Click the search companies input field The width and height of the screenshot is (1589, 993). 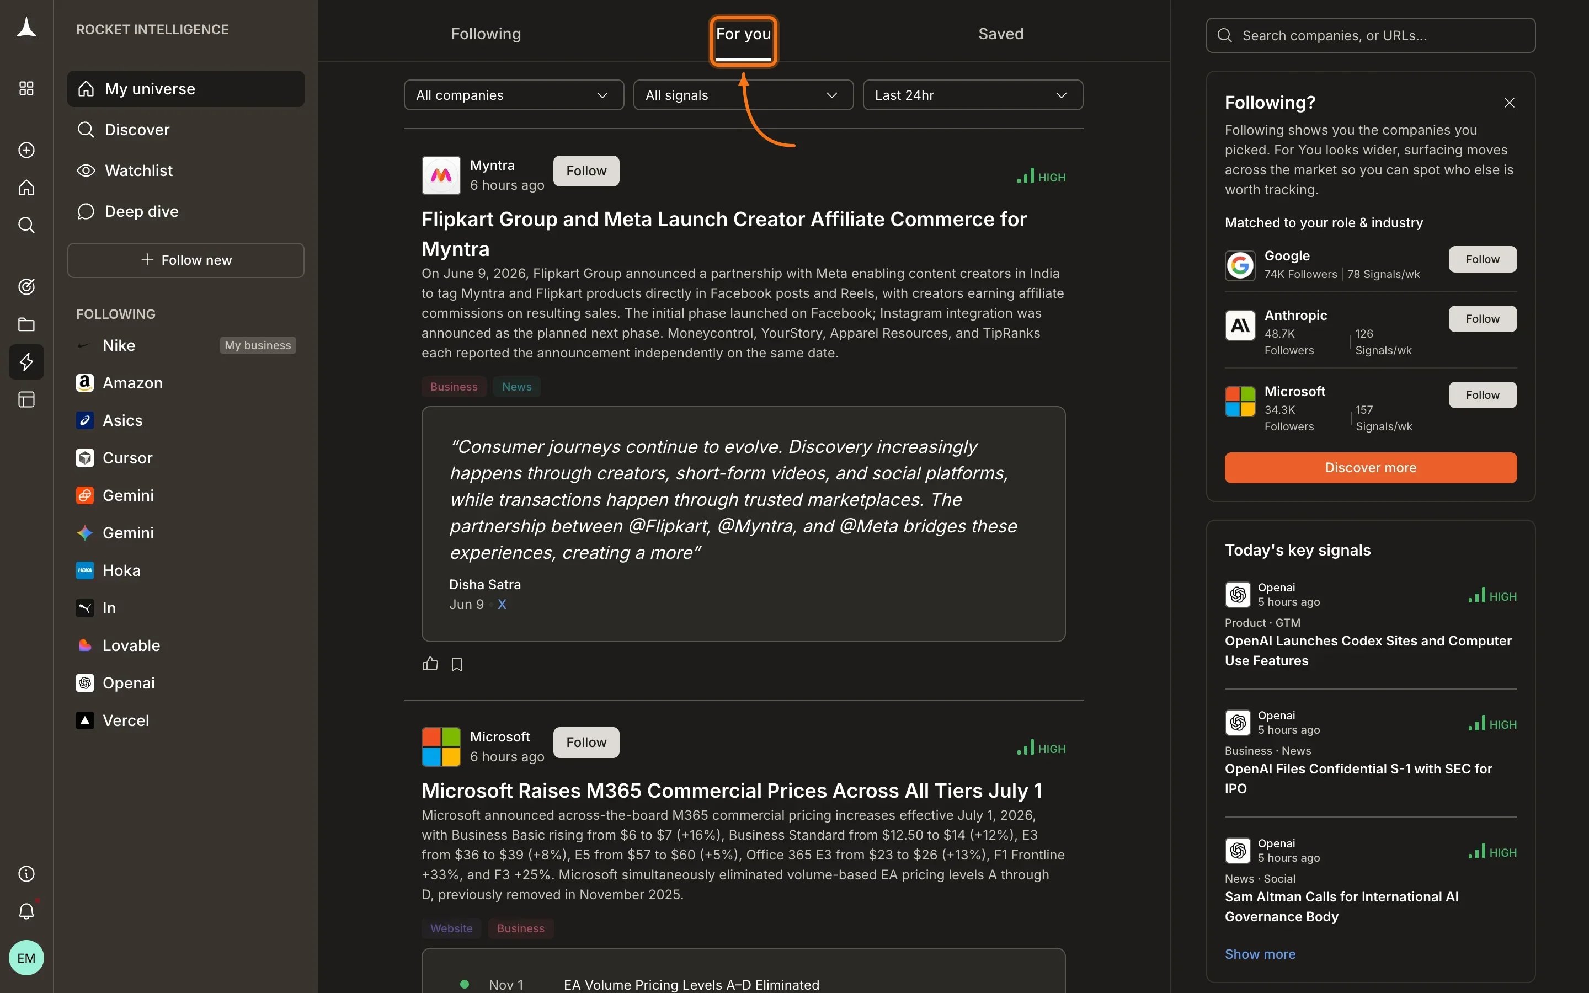1371,35
